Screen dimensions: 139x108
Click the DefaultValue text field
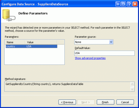pyautogui.click(x=104, y=53)
